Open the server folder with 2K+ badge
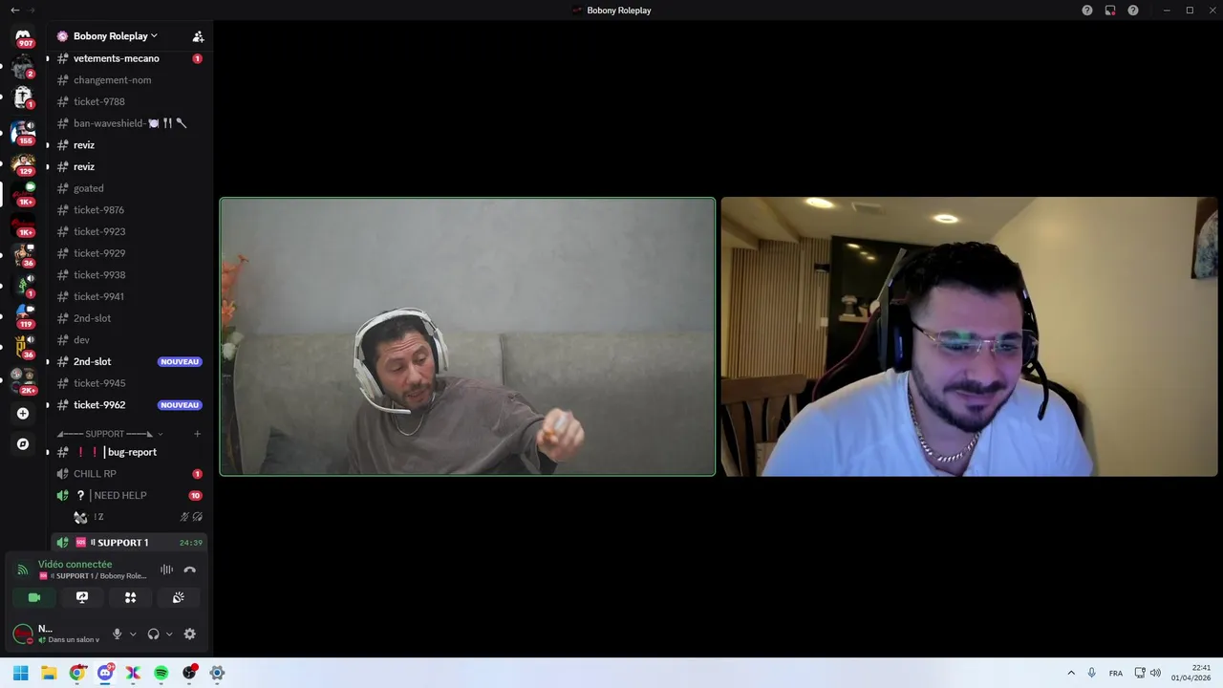This screenshot has width=1223, height=688. click(23, 379)
